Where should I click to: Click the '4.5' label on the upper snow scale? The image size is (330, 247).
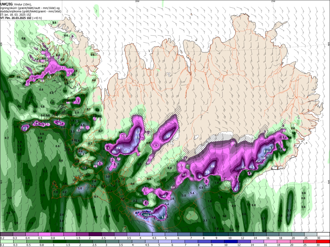154,238
